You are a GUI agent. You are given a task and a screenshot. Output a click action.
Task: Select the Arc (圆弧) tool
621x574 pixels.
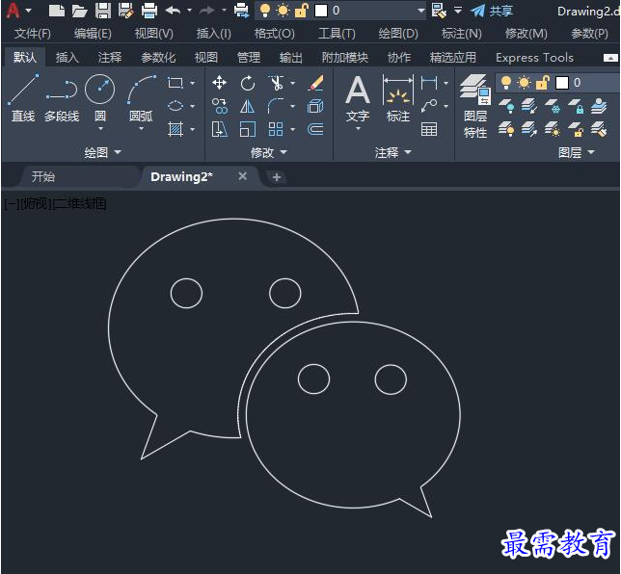click(141, 97)
